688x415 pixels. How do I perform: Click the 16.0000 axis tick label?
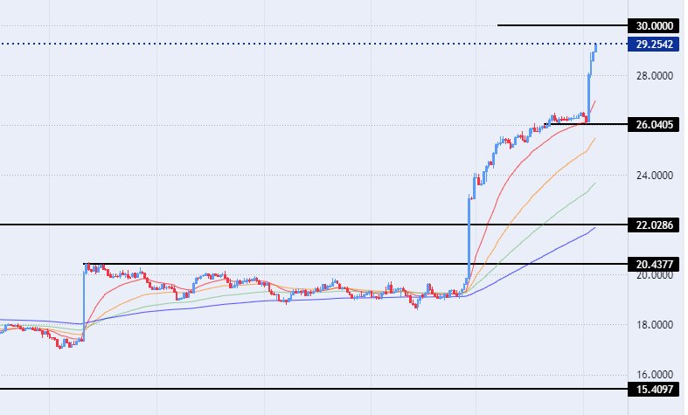[653, 375]
